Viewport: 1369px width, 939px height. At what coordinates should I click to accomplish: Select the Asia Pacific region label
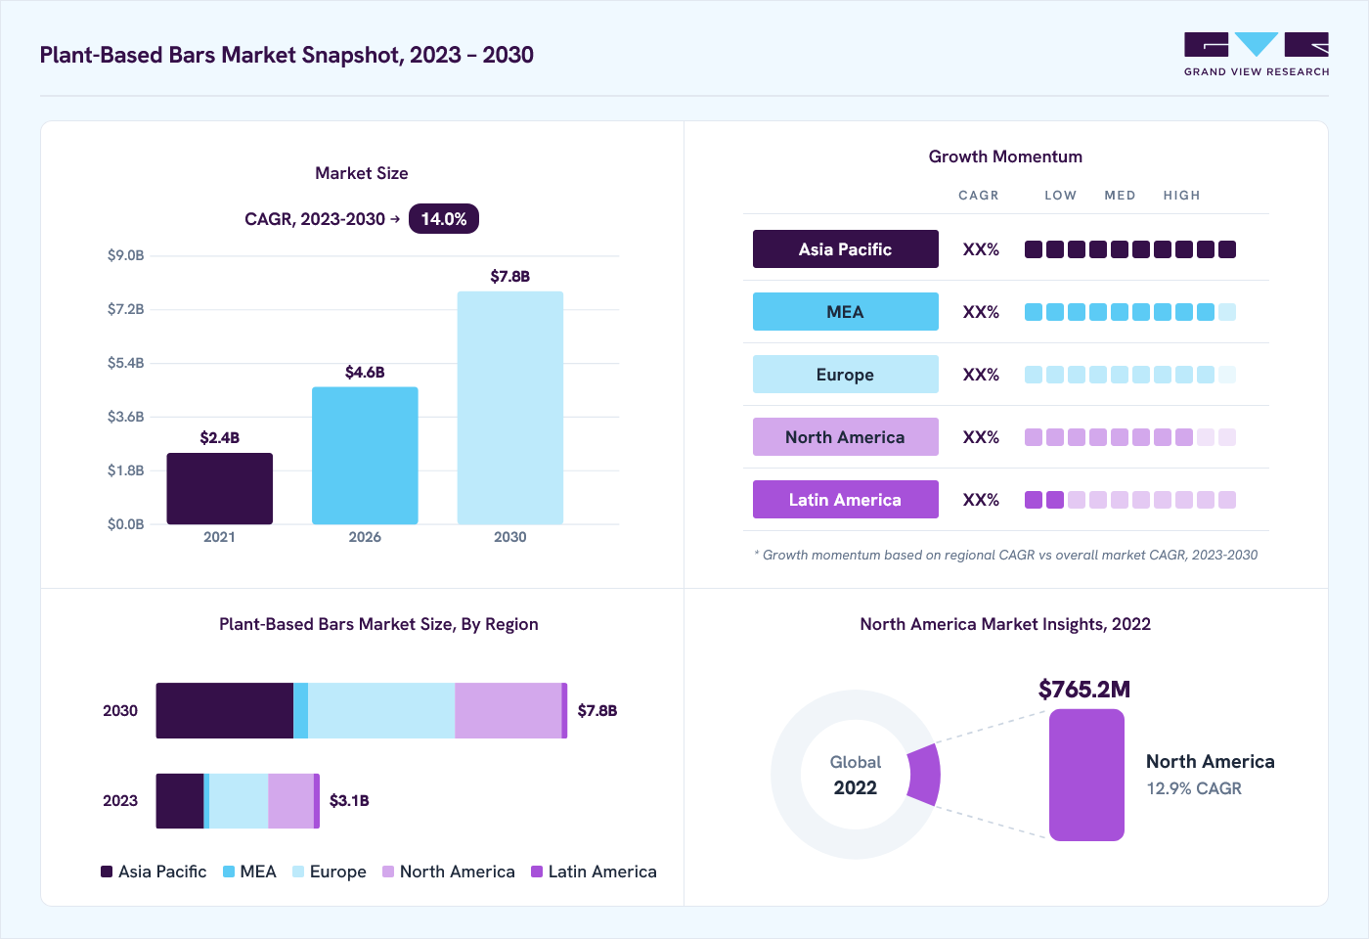click(x=846, y=249)
